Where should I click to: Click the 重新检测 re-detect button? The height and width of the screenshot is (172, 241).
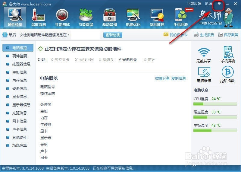coord(113,35)
